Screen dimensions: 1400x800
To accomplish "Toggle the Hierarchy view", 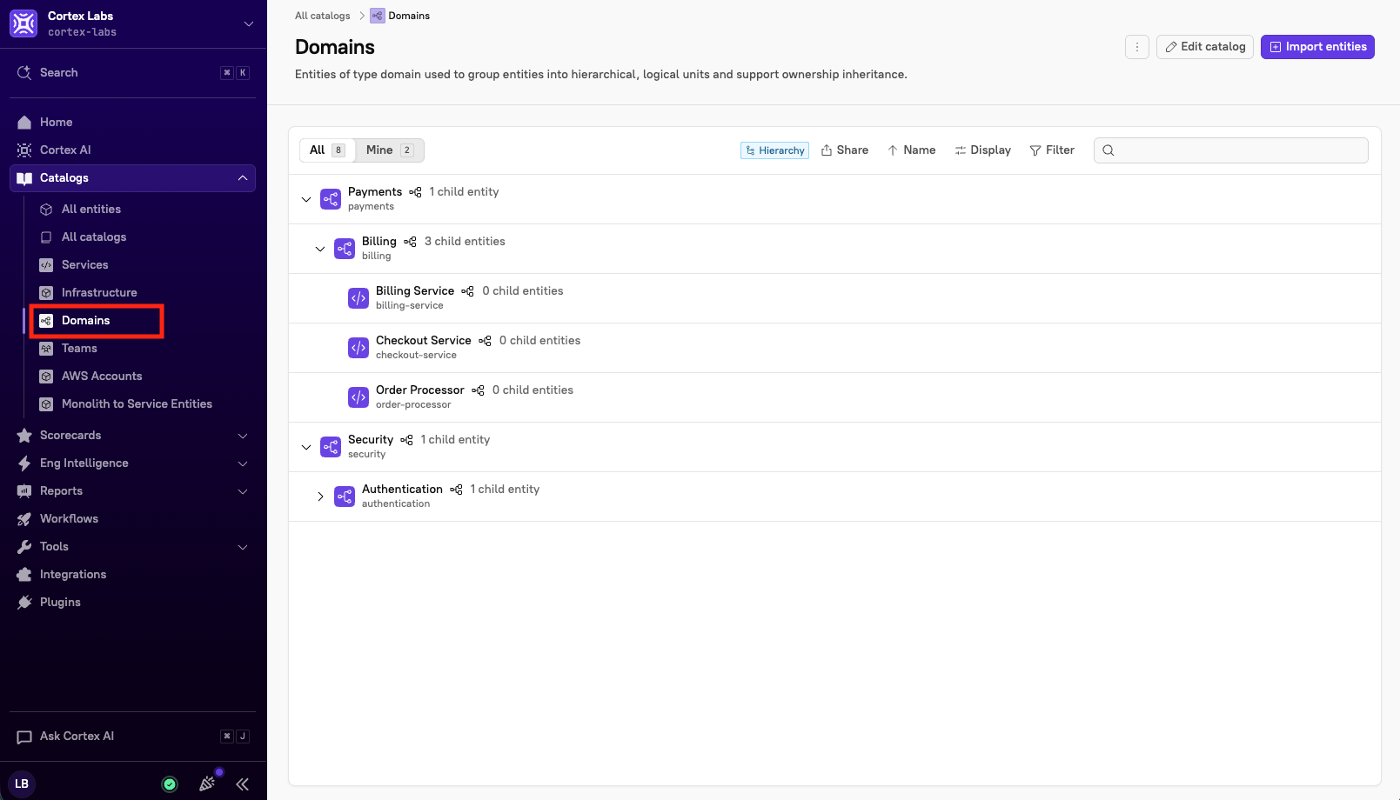I will coord(774,150).
